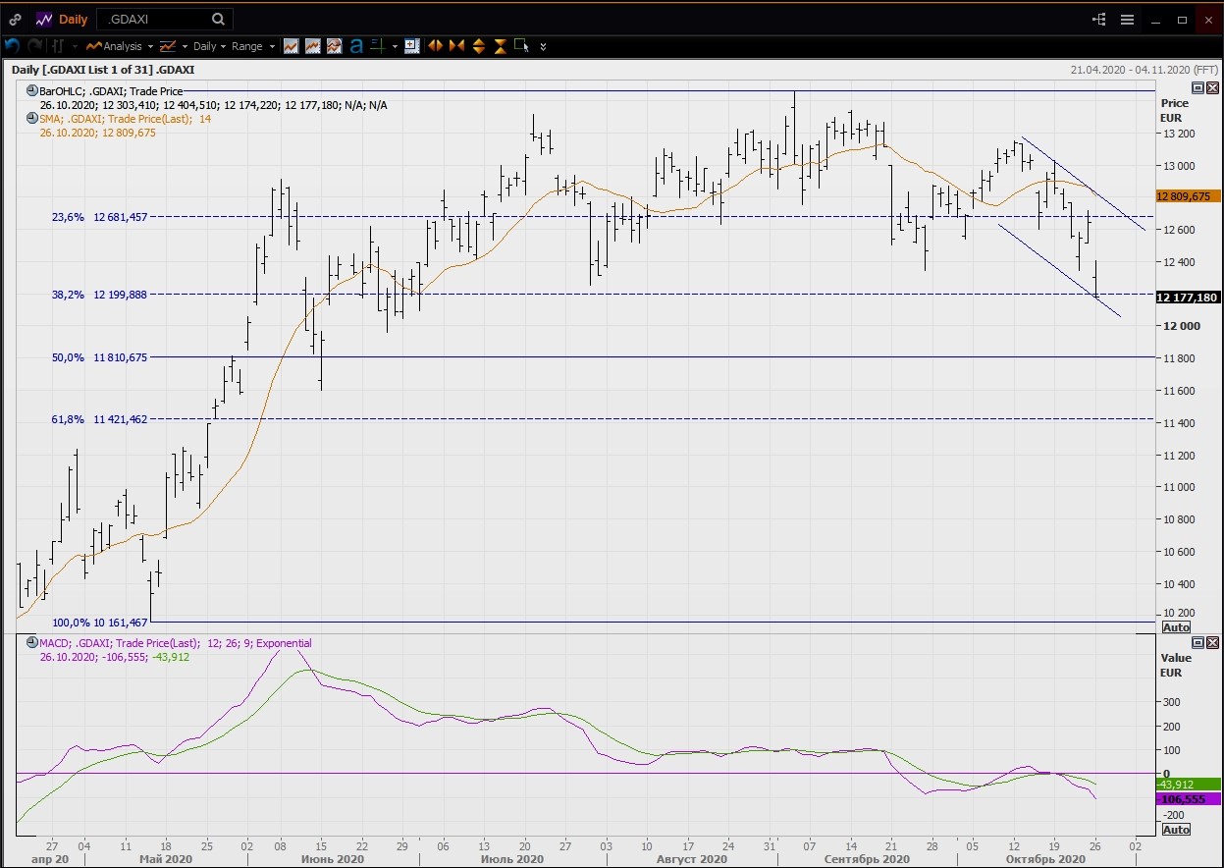Click the orange Daily title label
Viewport: 1224px width, 868px height.
click(x=73, y=19)
